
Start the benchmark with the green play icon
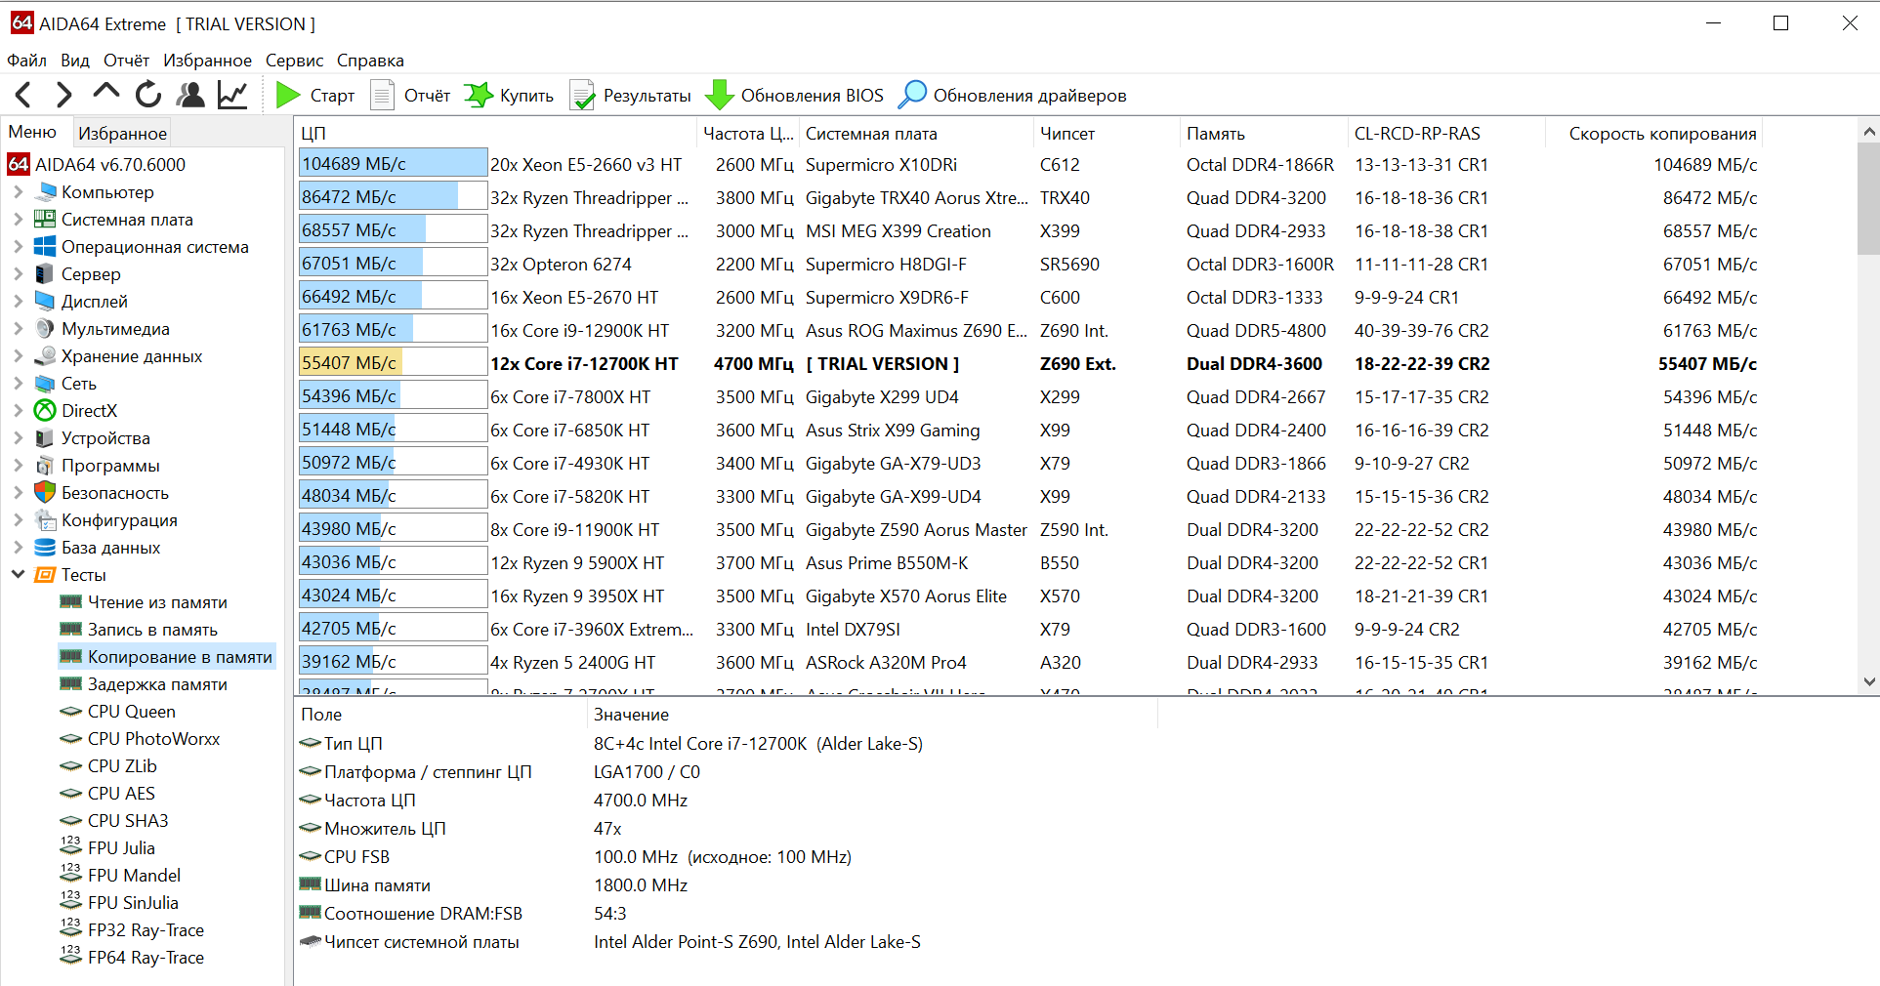(x=288, y=95)
